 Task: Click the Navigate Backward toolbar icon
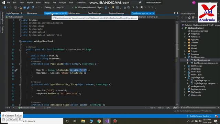[x=5, y=8]
